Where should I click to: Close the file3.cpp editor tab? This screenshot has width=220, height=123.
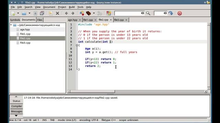tap(126, 20)
